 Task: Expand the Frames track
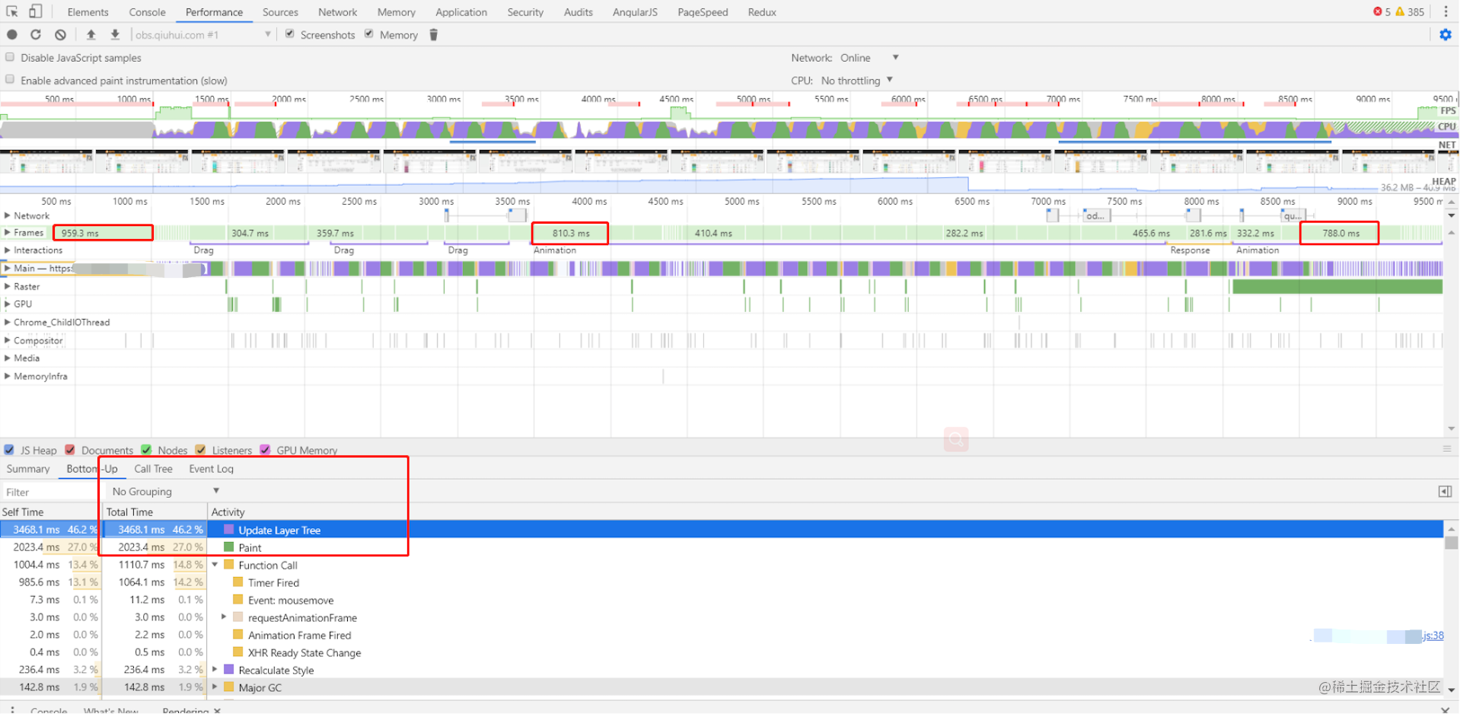point(8,232)
